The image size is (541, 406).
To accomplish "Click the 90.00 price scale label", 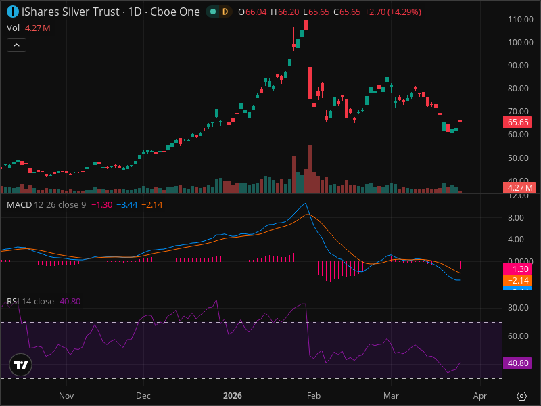I will (x=518, y=66).
